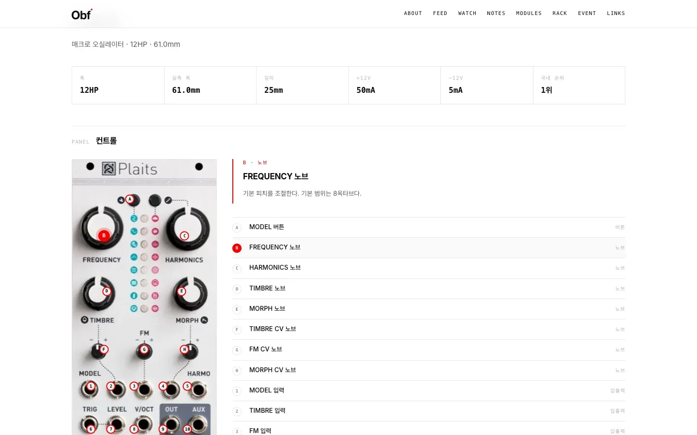Click jack hotspot 6 under TRIG
Image resolution: width=697 pixels, height=435 pixels.
coord(91,429)
